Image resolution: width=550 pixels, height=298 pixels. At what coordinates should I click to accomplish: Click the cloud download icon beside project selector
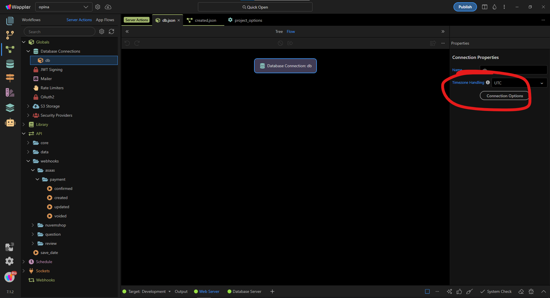point(108,7)
